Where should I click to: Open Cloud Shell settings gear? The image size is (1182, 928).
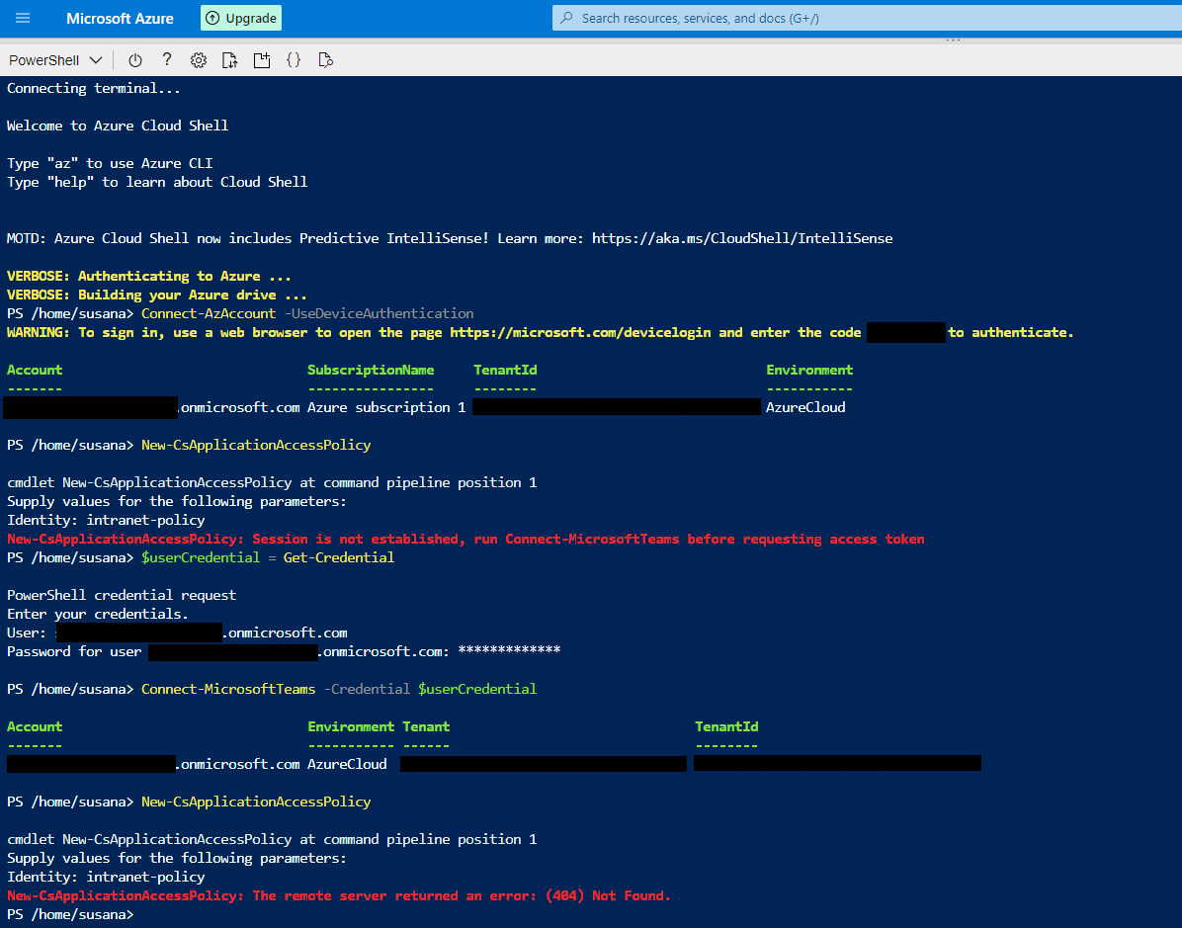pyautogui.click(x=199, y=60)
